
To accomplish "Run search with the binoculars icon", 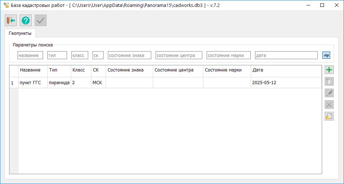I will tap(326, 55).
